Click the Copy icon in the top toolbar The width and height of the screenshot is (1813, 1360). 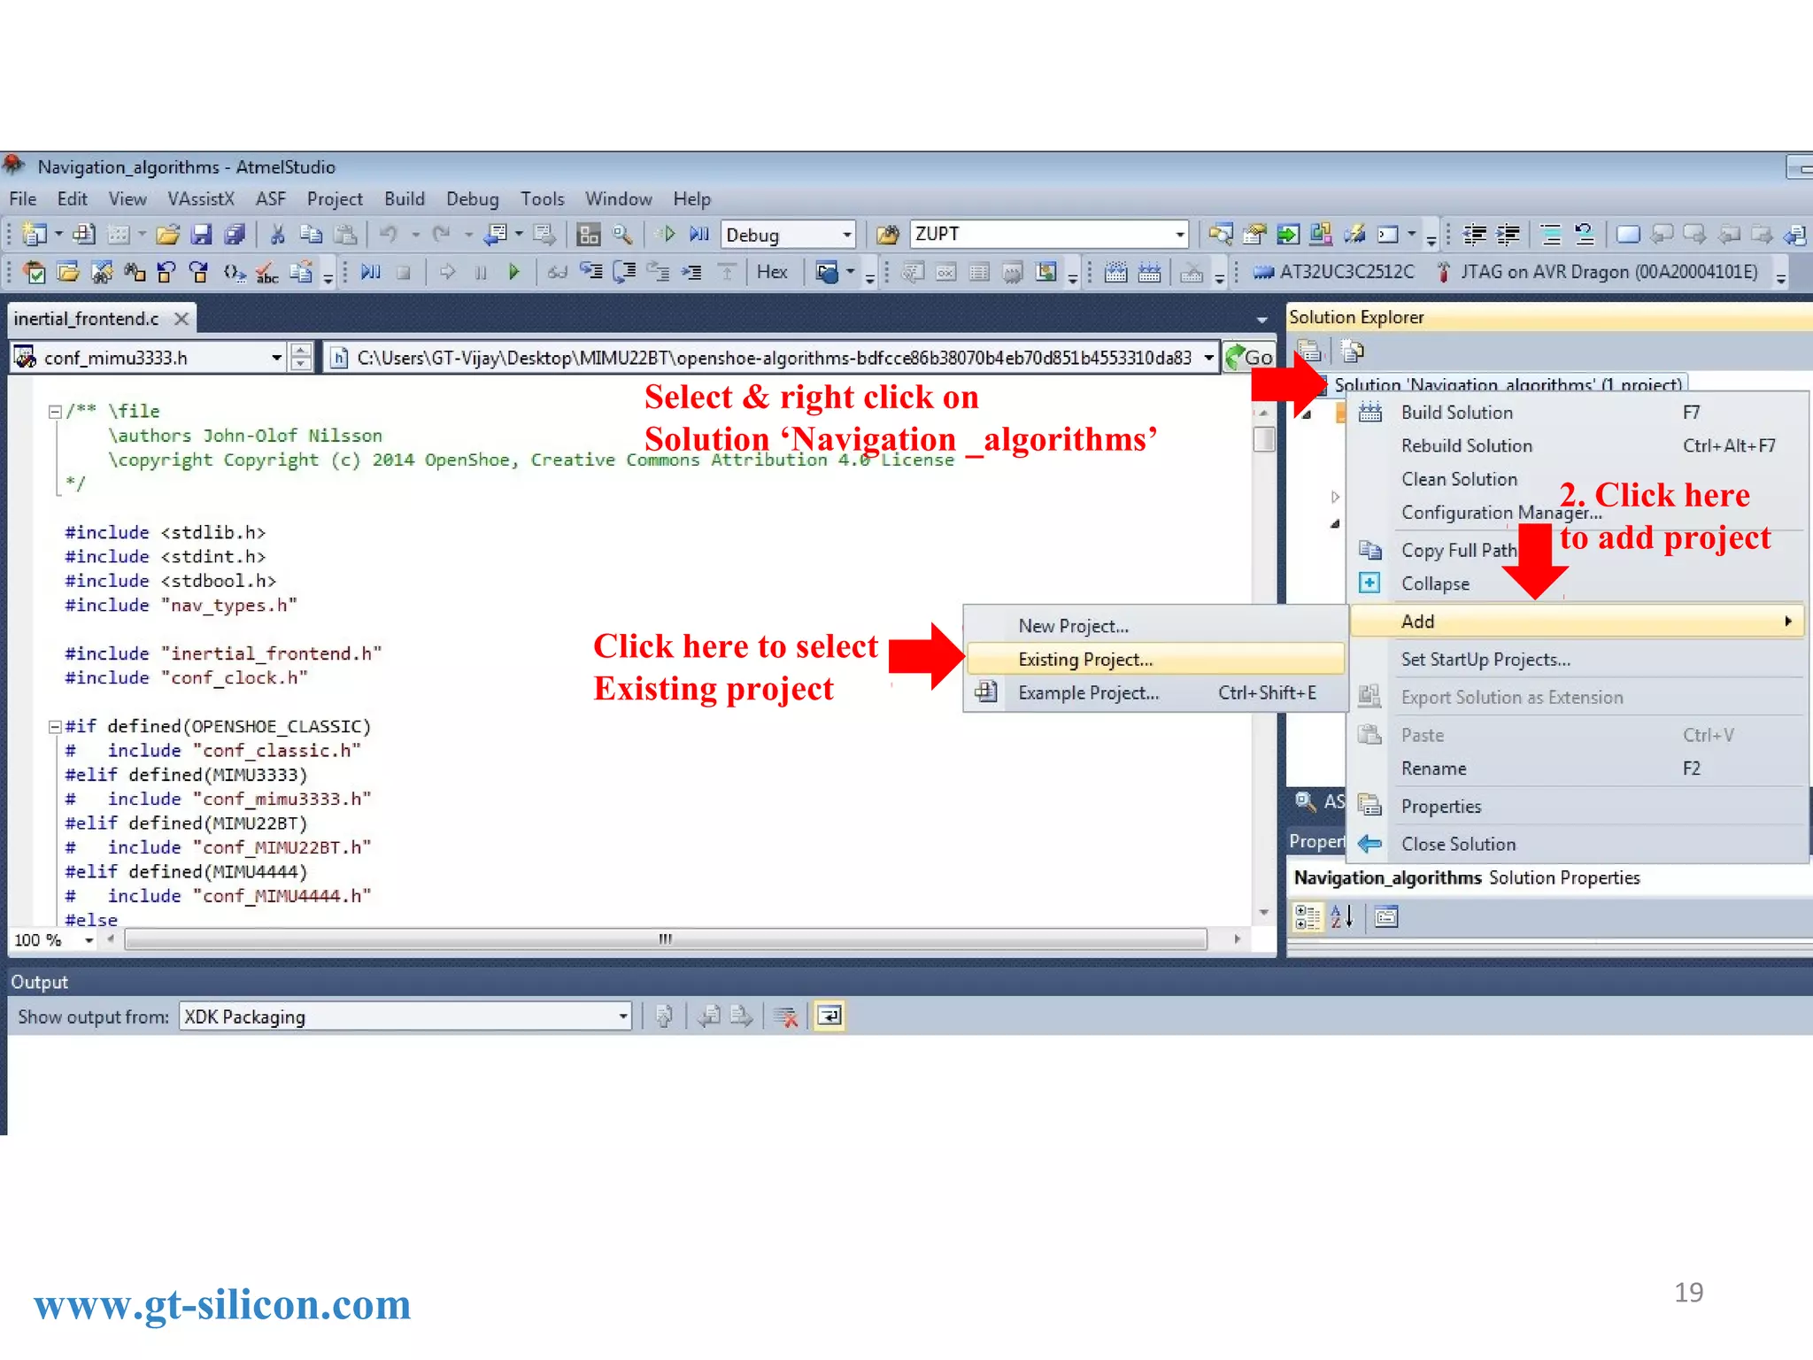310,235
